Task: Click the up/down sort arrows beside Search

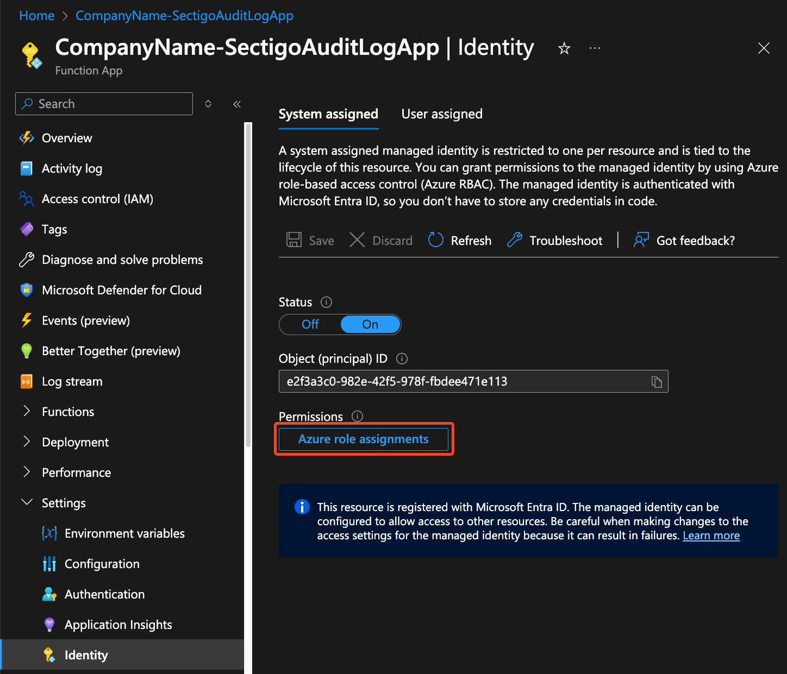Action: pos(208,104)
